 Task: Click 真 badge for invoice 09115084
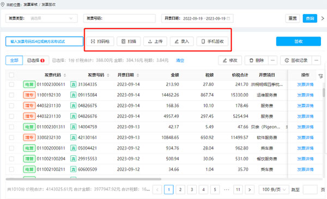point(73,95)
